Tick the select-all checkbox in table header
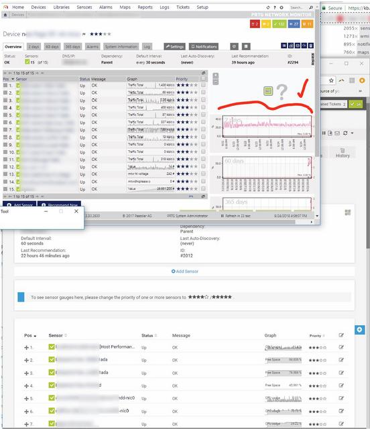This screenshot has height=429, width=370. [203, 79]
